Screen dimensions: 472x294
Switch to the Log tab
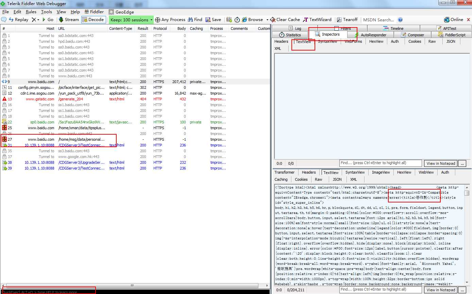click(295, 28)
